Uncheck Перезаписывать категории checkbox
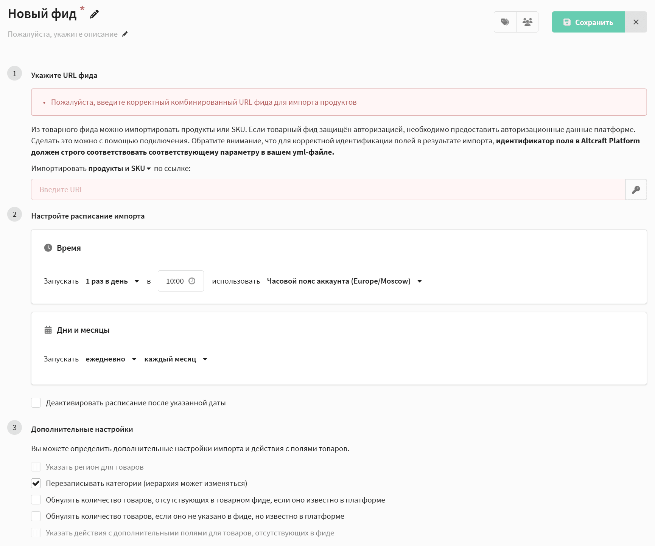The width and height of the screenshot is (655, 546). 36,483
